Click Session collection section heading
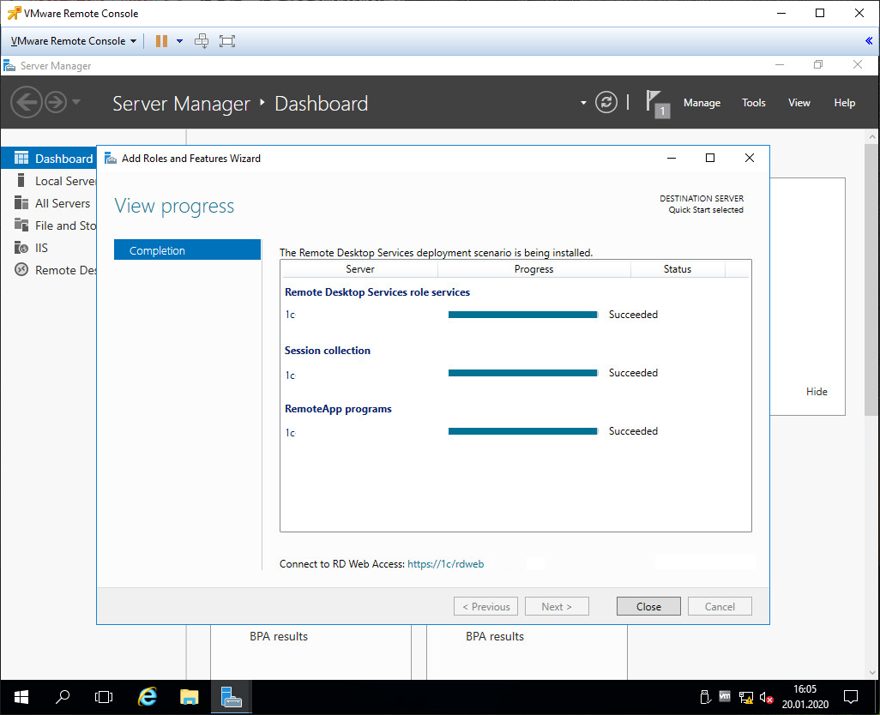The image size is (880, 715). click(x=327, y=351)
